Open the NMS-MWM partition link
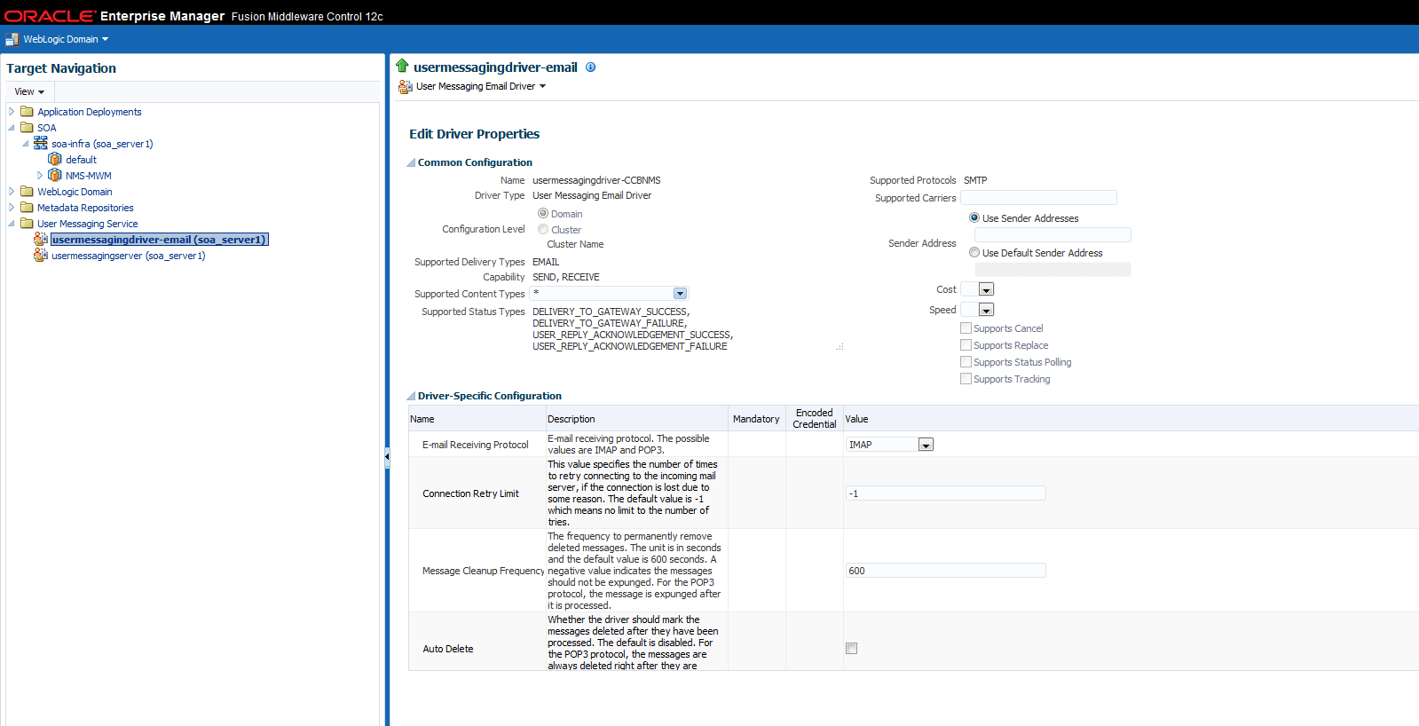Screen dimensions: 1419x726 click(x=89, y=176)
